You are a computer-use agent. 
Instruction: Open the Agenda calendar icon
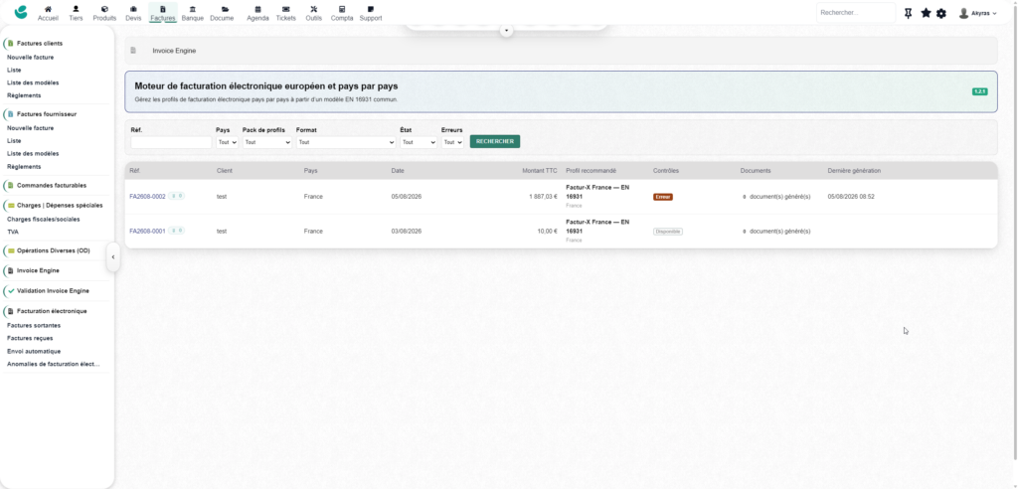[x=257, y=9]
